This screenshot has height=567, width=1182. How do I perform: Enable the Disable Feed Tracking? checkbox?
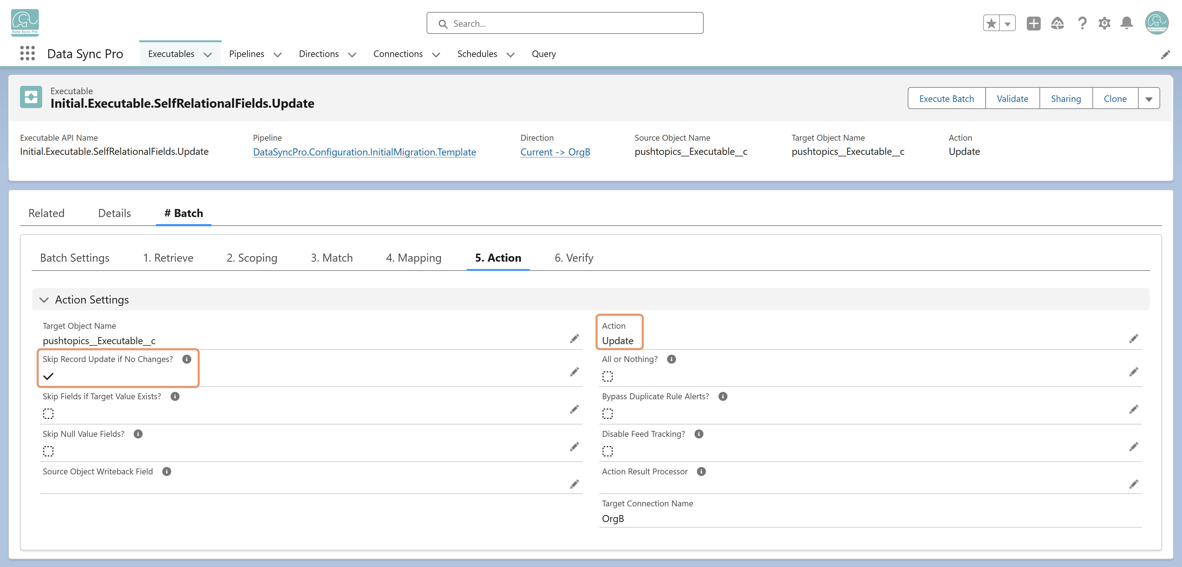point(608,451)
